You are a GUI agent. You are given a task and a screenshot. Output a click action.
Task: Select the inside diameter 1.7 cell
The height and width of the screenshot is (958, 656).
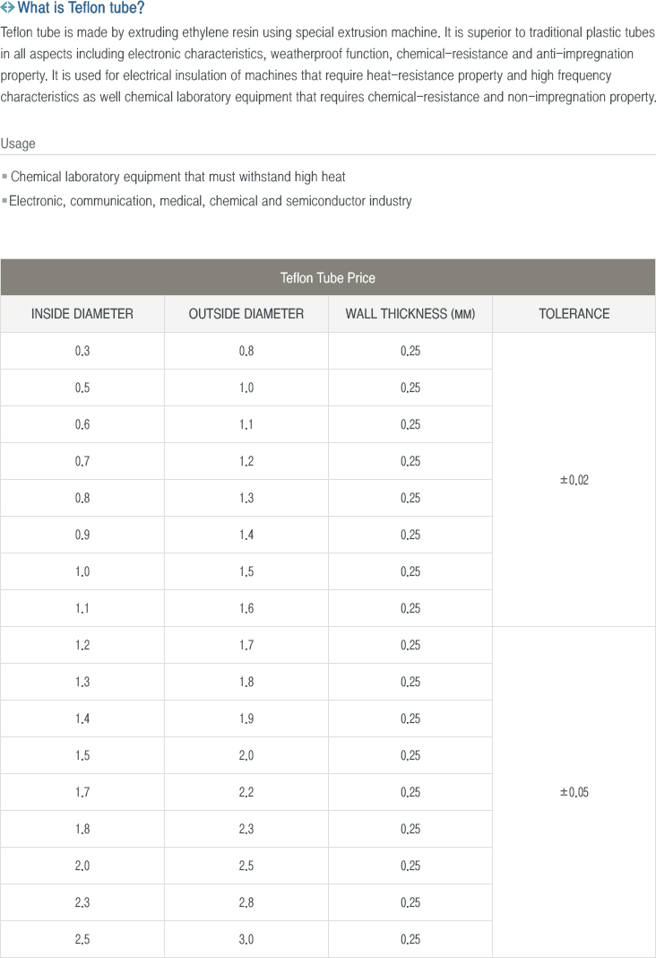[82, 792]
